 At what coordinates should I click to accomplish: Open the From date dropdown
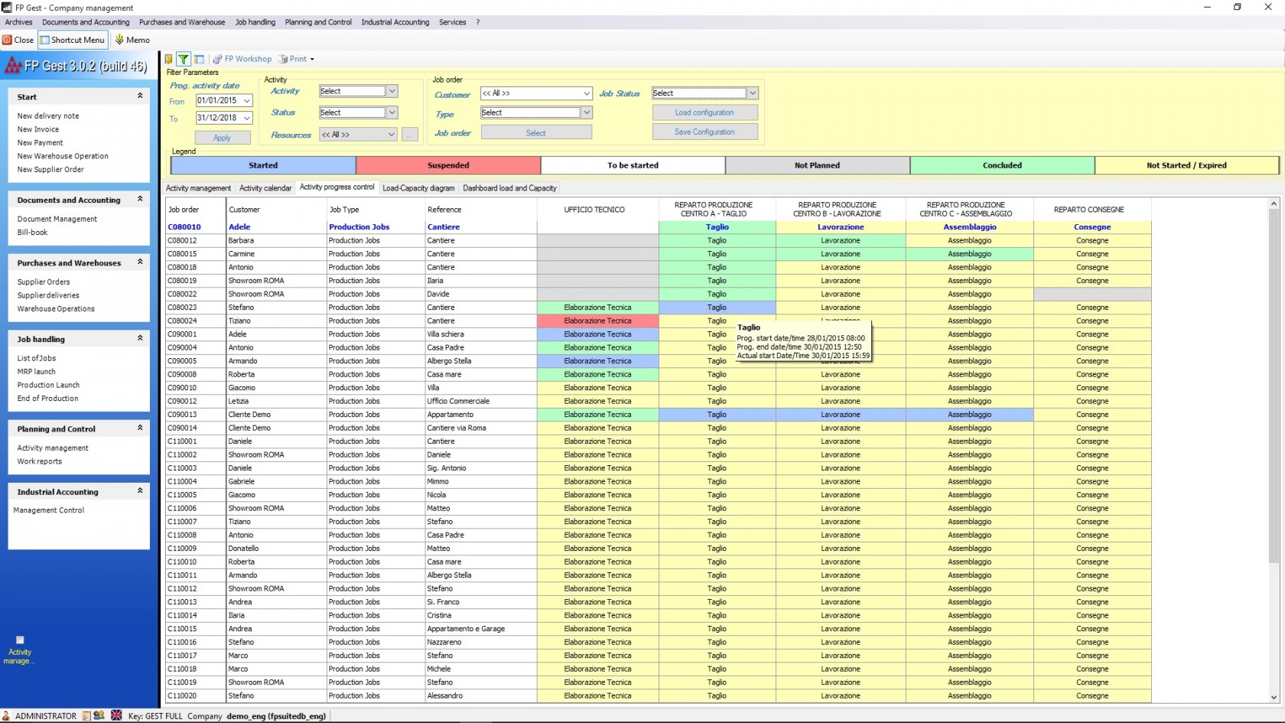(x=247, y=100)
